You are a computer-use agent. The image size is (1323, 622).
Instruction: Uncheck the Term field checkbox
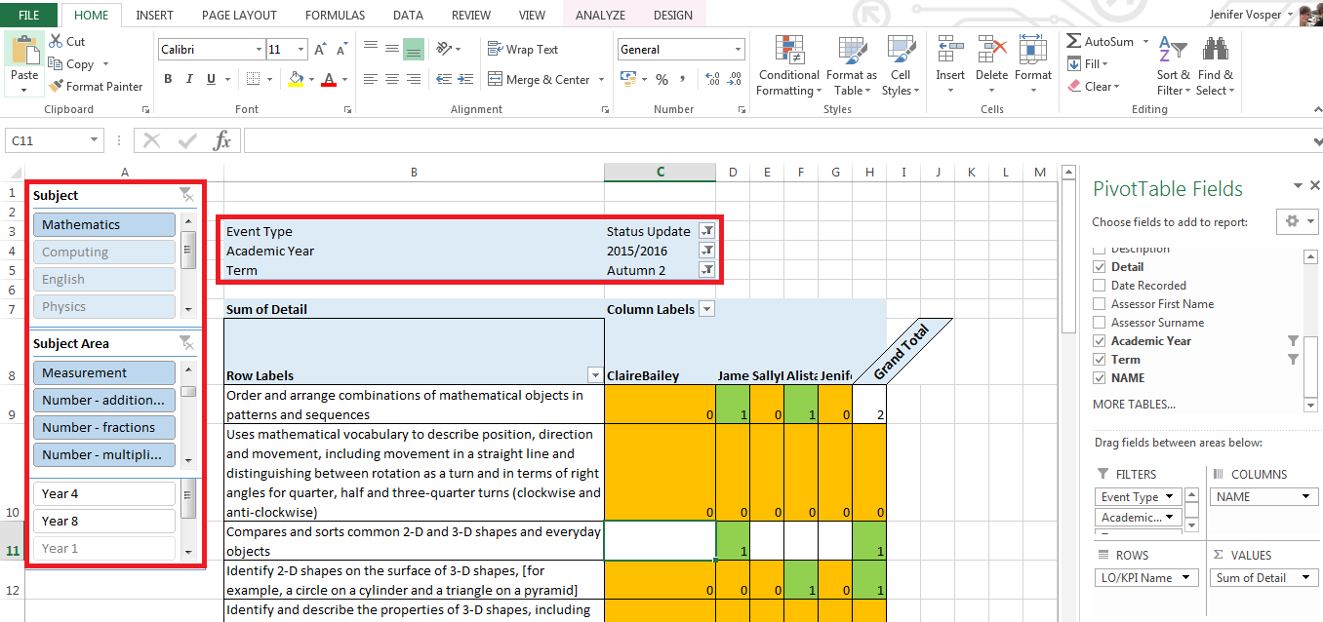point(1101,360)
